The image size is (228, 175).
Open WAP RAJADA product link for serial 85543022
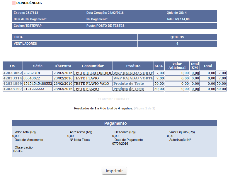(x=133, y=78)
